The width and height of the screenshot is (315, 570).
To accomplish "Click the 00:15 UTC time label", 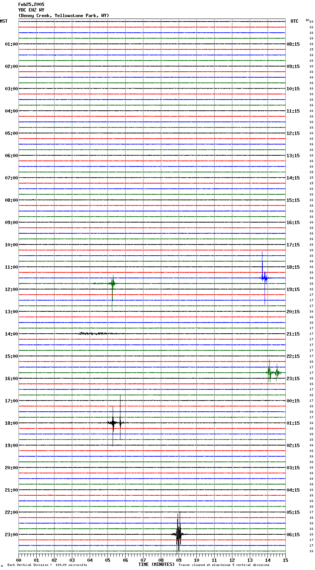I will 293,401.
